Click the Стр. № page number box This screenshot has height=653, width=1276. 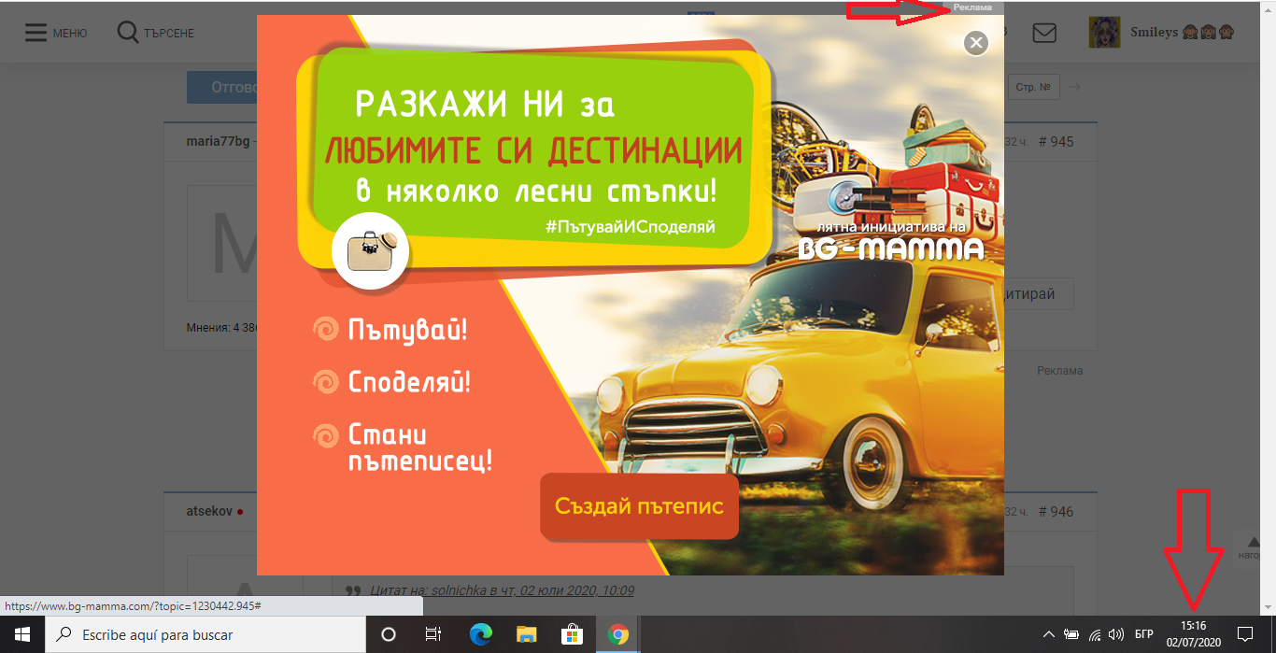(x=1033, y=87)
